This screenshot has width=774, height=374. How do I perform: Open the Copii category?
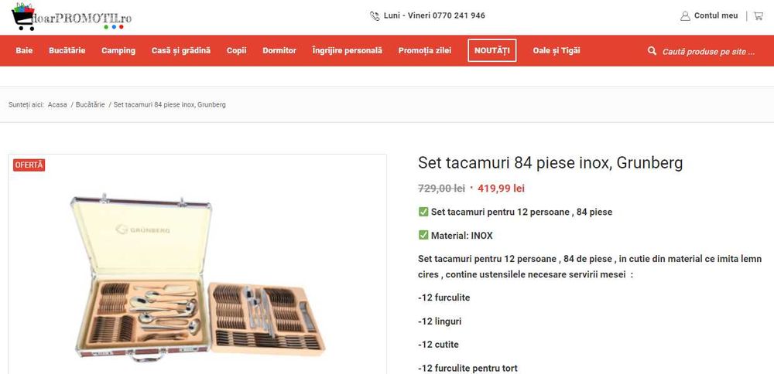(237, 51)
